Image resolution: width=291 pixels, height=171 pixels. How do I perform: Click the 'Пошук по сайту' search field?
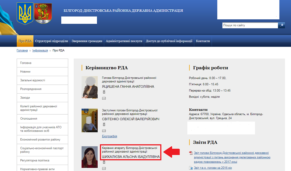[x=250, y=25]
